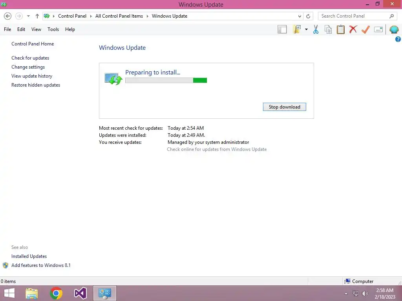Click the orange checkmark toolbar icon
Image resolution: width=402 pixels, height=301 pixels.
[365, 29]
